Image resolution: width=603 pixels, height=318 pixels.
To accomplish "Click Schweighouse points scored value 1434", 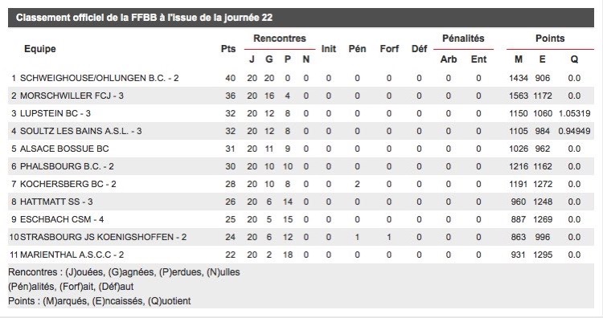I will point(519,78).
